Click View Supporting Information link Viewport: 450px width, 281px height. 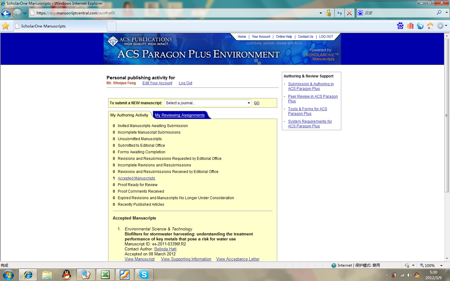point(186,259)
